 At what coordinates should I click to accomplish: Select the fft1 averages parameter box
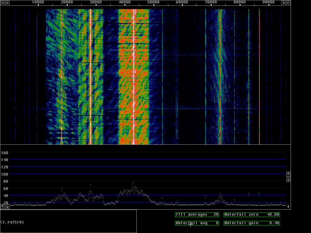pyautogui.click(x=197, y=214)
